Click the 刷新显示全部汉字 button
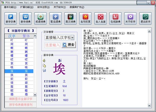The width and height of the screenshot is (156, 112). point(21,99)
